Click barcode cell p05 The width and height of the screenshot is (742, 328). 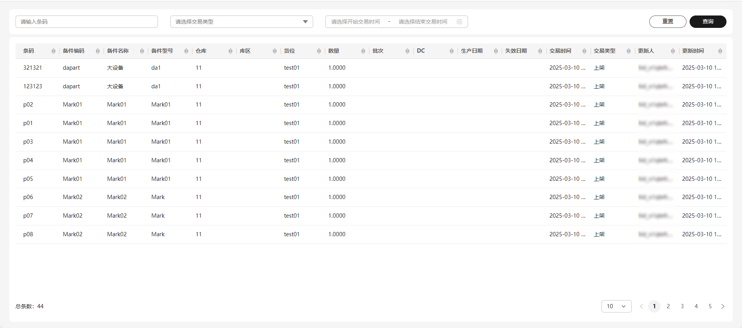28,179
